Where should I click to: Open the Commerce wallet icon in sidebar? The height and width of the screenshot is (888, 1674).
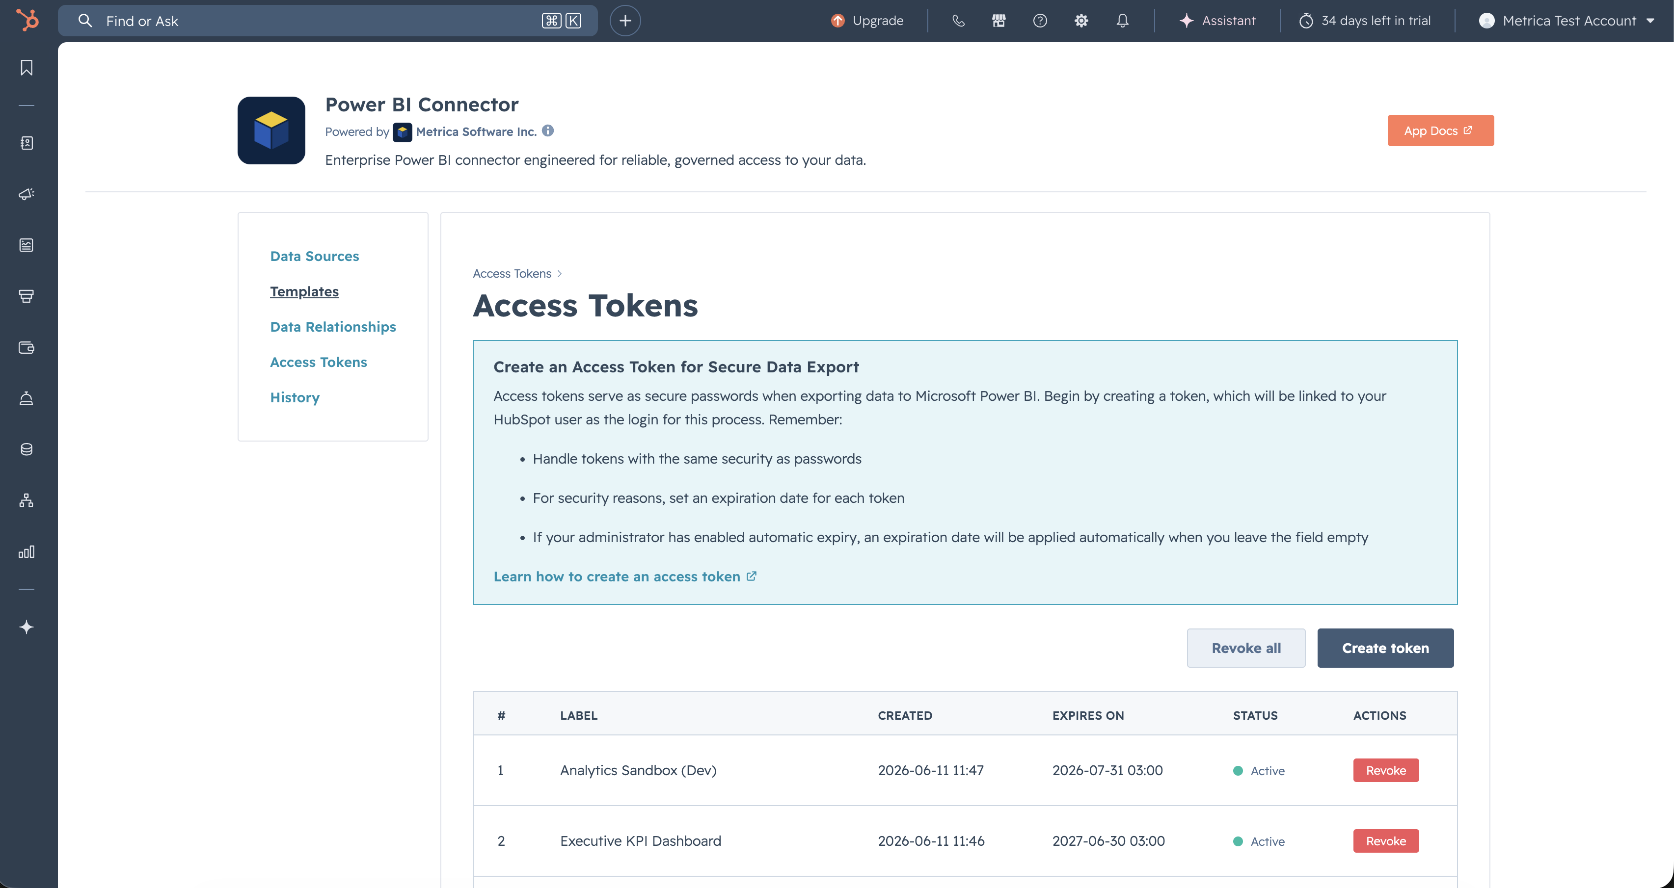[27, 347]
